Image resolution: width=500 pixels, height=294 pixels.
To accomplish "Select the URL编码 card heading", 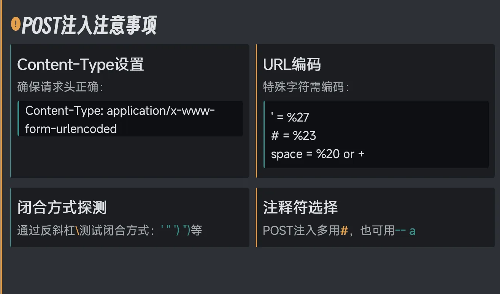I will point(292,65).
